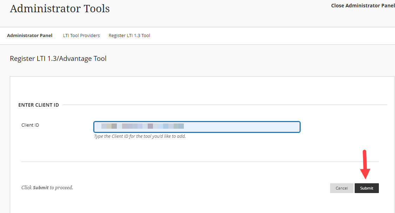Click the Administrator Tools page heading
The height and width of the screenshot is (213, 395).
click(60, 9)
